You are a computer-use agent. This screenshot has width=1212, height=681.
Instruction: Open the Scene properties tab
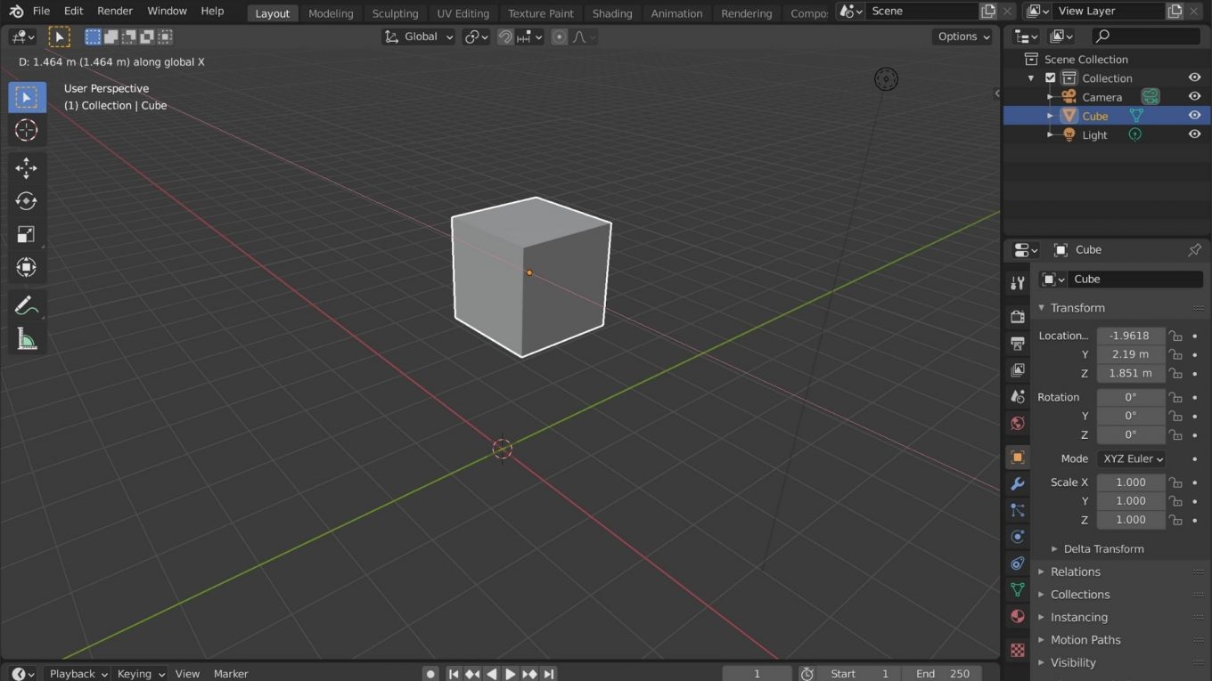[1017, 396]
